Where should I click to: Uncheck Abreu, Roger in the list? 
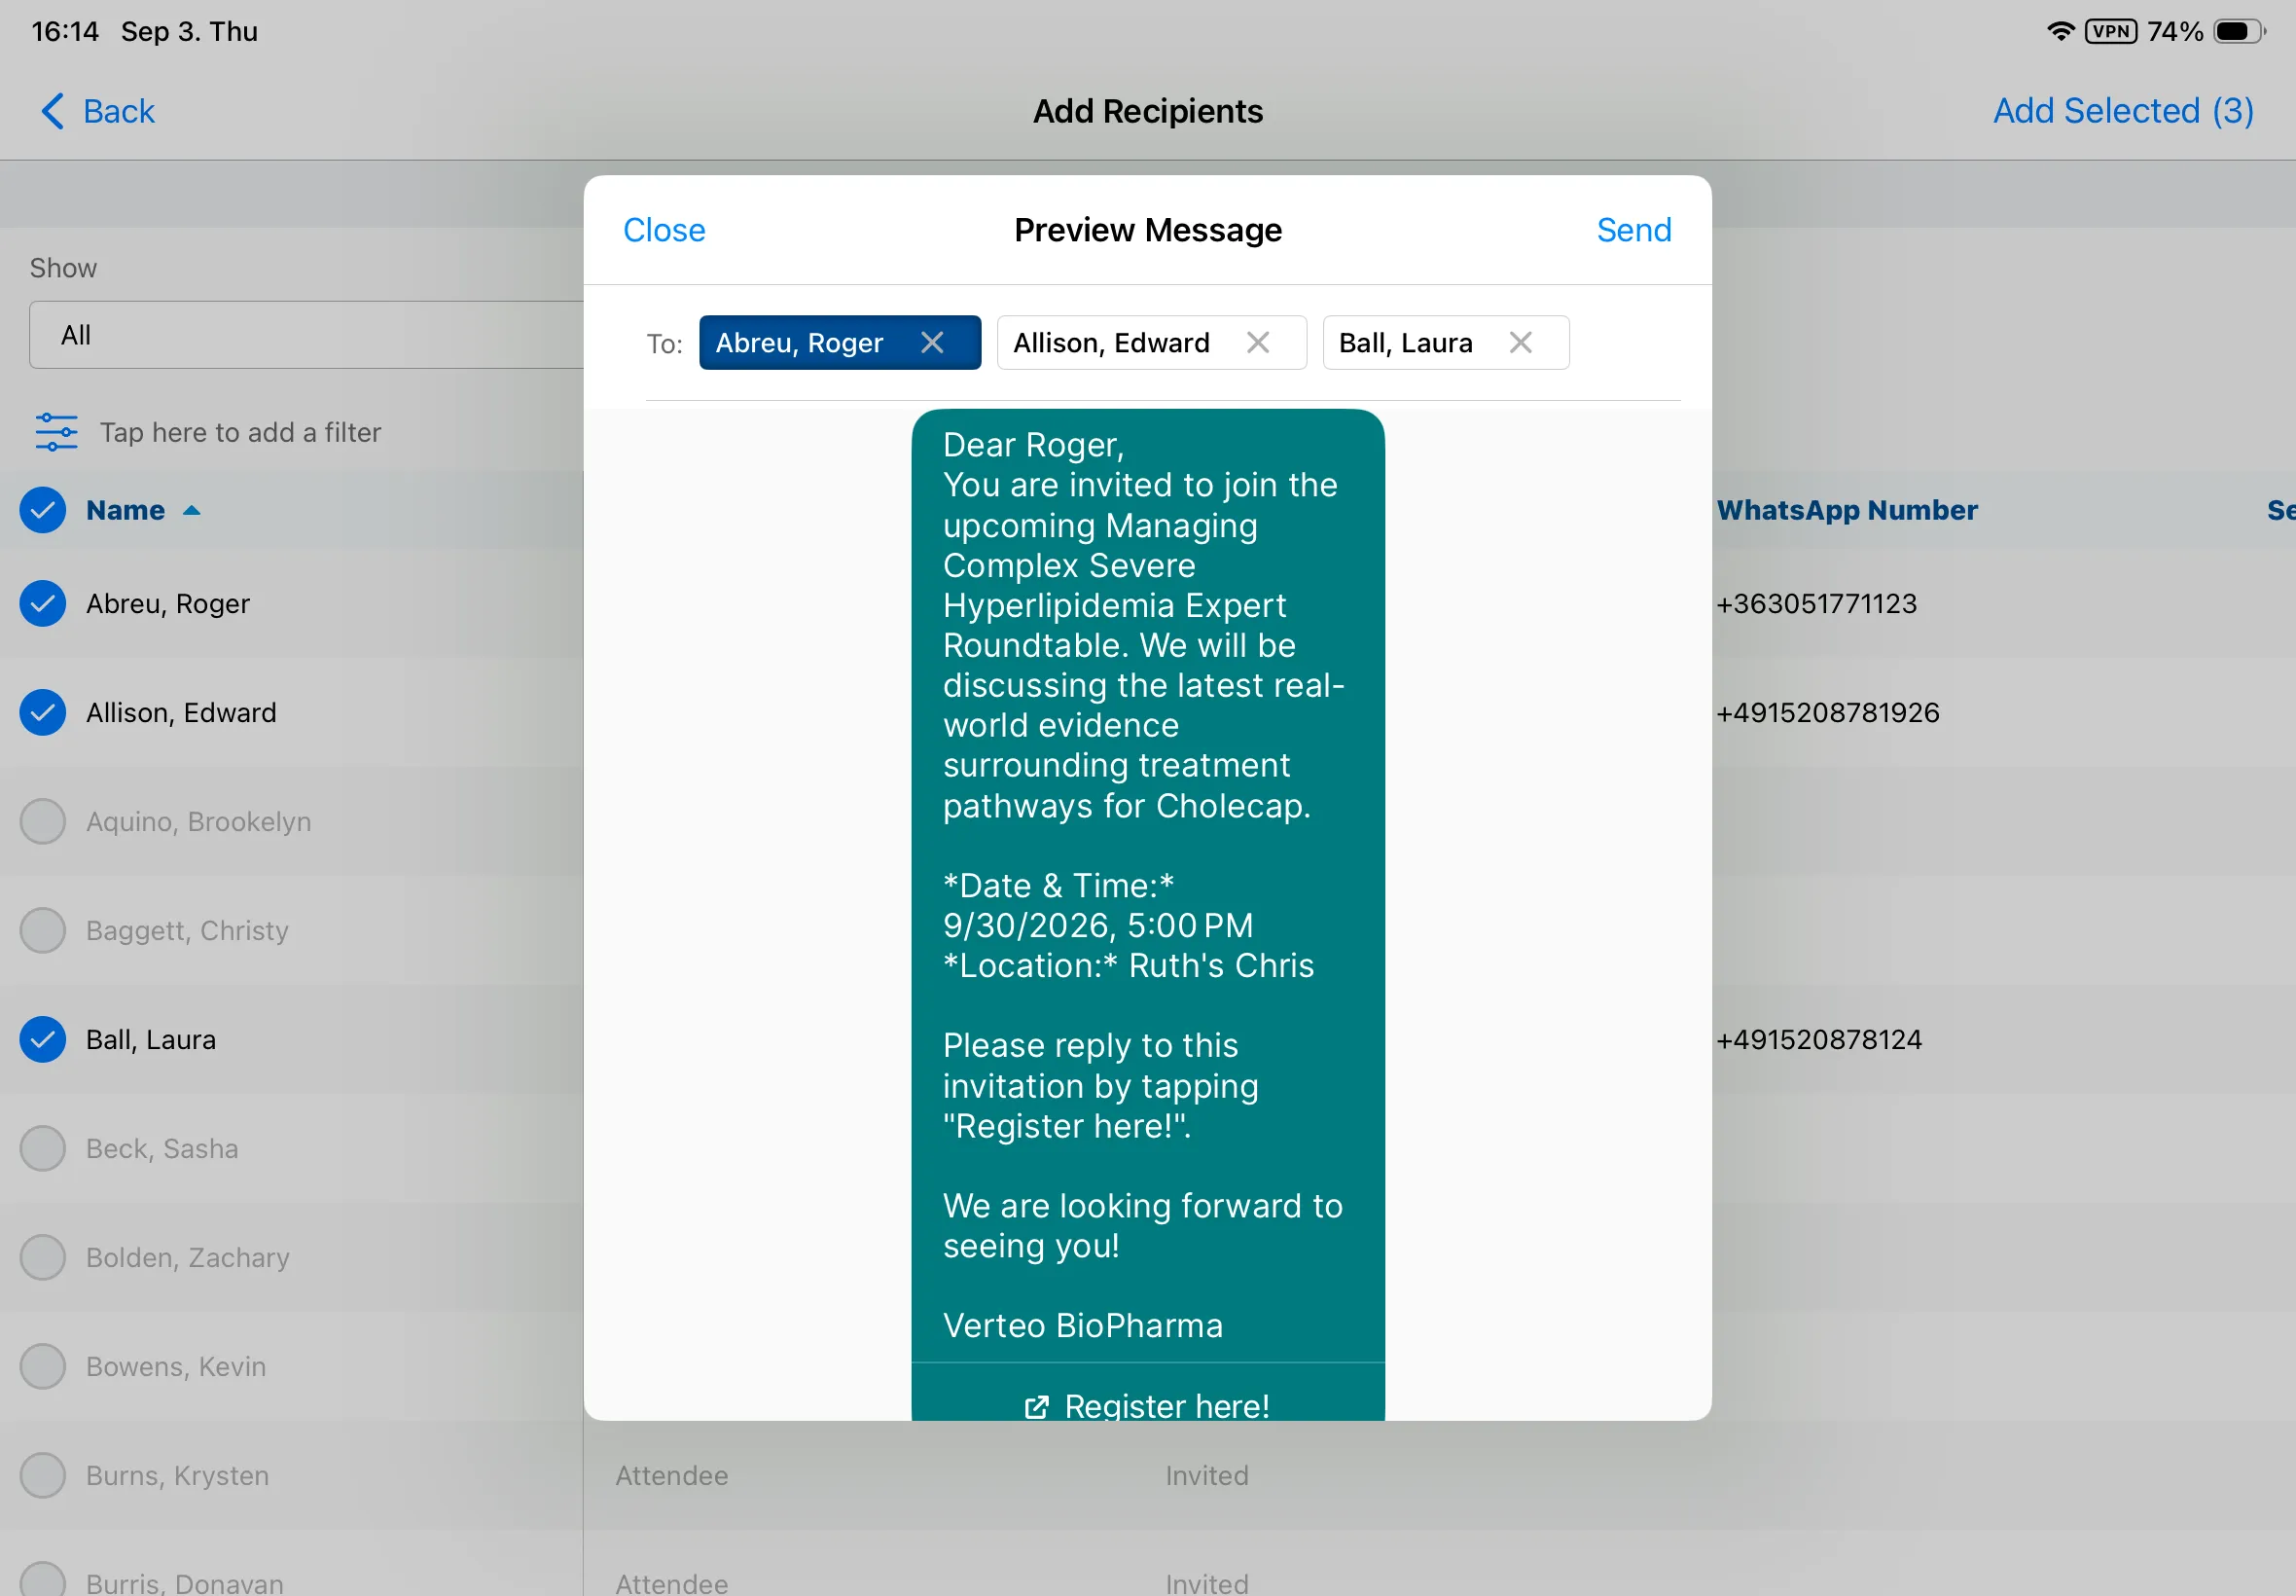point(43,603)
